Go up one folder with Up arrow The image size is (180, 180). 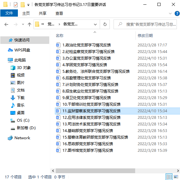click(29, 24)
